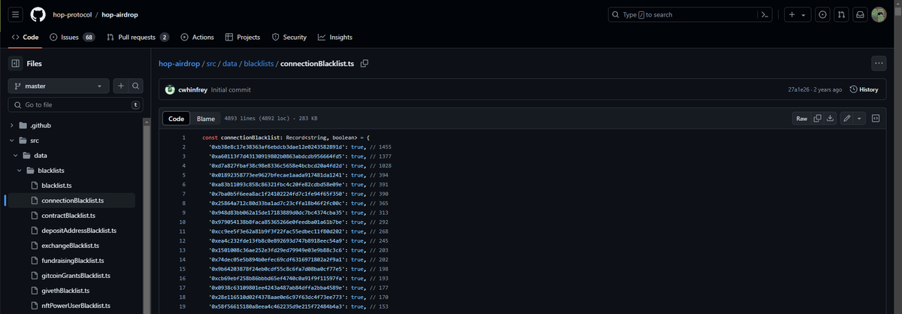Open the master branch dropdown
Image resolution: width=902 pixels, height=314 pixels.
click(x=59, y=86)
